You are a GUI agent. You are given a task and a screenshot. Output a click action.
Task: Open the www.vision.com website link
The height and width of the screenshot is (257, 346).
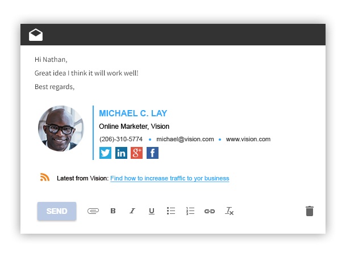(248, 140)
